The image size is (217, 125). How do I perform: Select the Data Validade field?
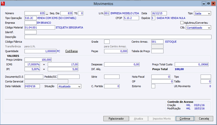point(32,86)
